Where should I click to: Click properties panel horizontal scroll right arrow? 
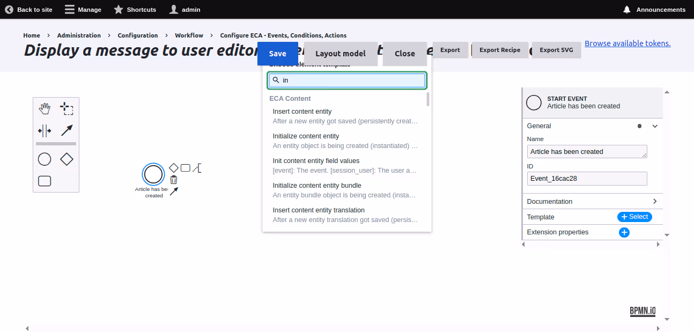point(658,244)
